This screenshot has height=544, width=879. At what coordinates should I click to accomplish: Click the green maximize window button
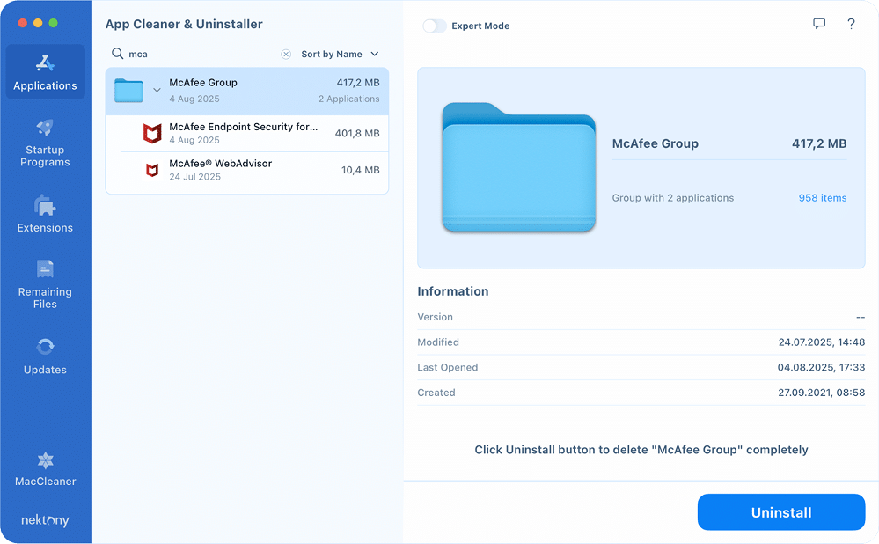click(x=54, y=23)
